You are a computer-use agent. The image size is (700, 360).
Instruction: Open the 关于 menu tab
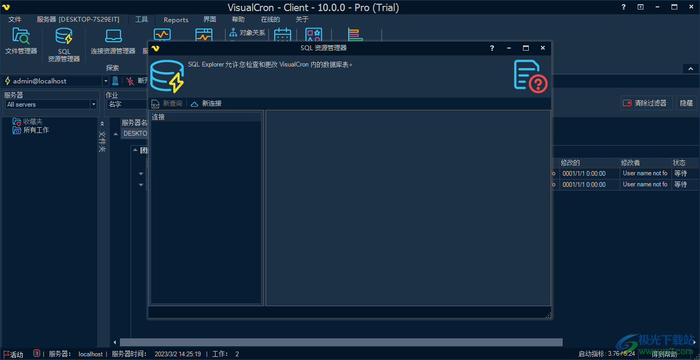302,20
